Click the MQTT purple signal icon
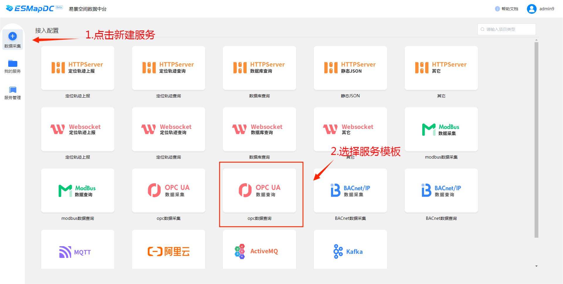563x284 pixels. 65,252
